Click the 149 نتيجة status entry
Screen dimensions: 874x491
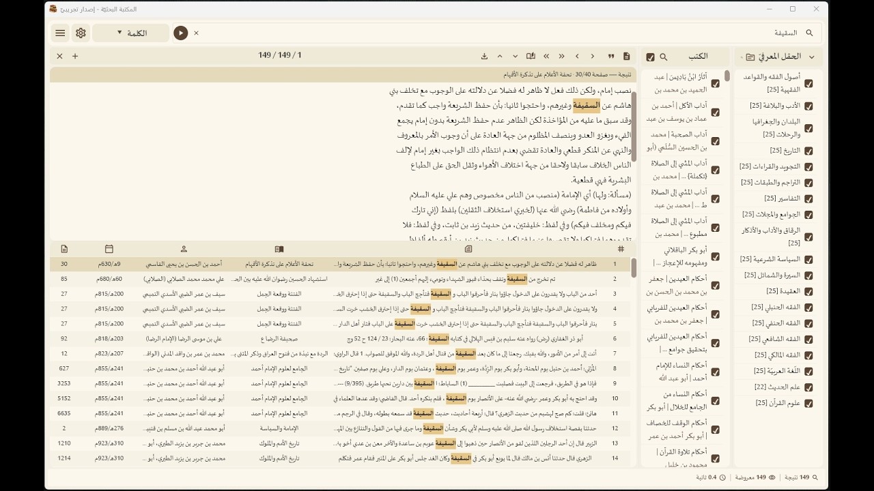[800, 477]
